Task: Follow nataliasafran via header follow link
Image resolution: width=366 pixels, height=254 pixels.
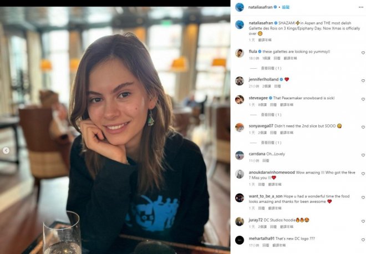Action: (286, 7)
